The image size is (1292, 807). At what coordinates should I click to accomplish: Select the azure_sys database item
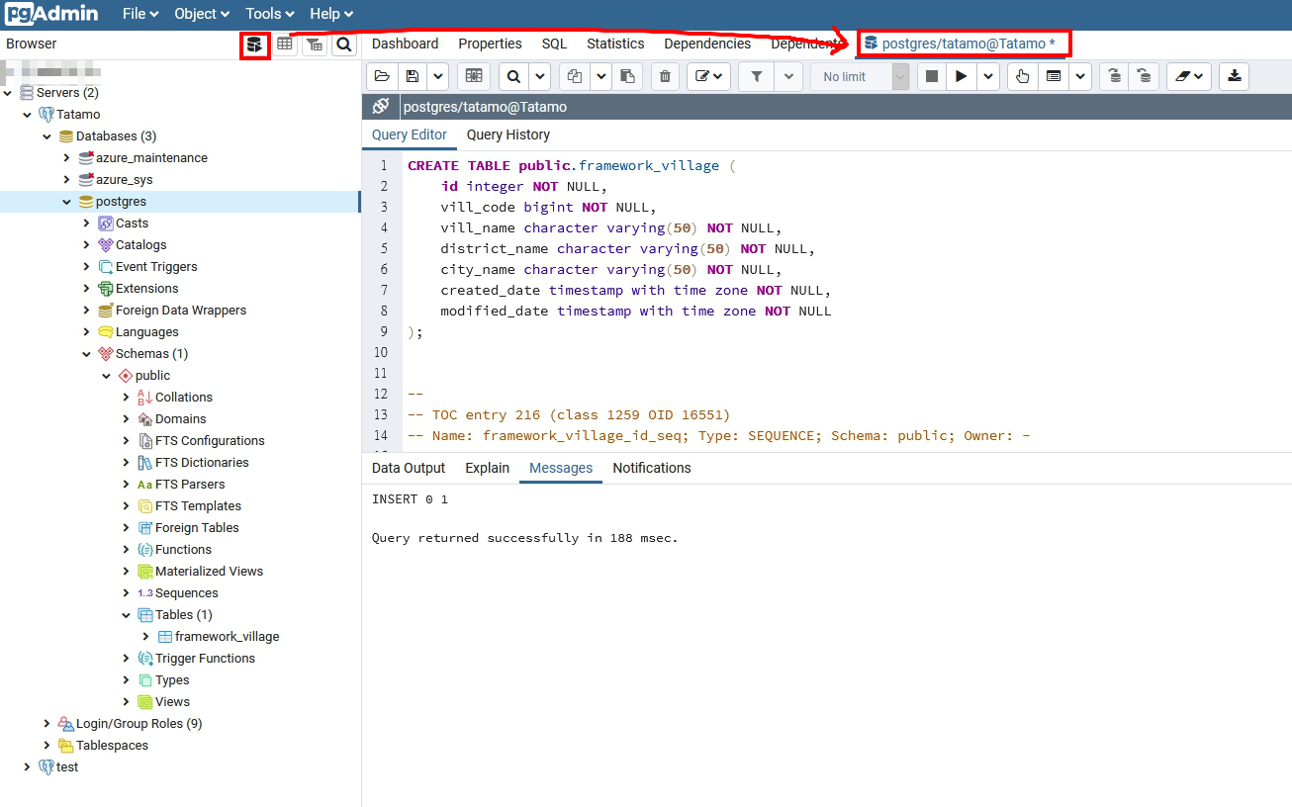(124, 180)
